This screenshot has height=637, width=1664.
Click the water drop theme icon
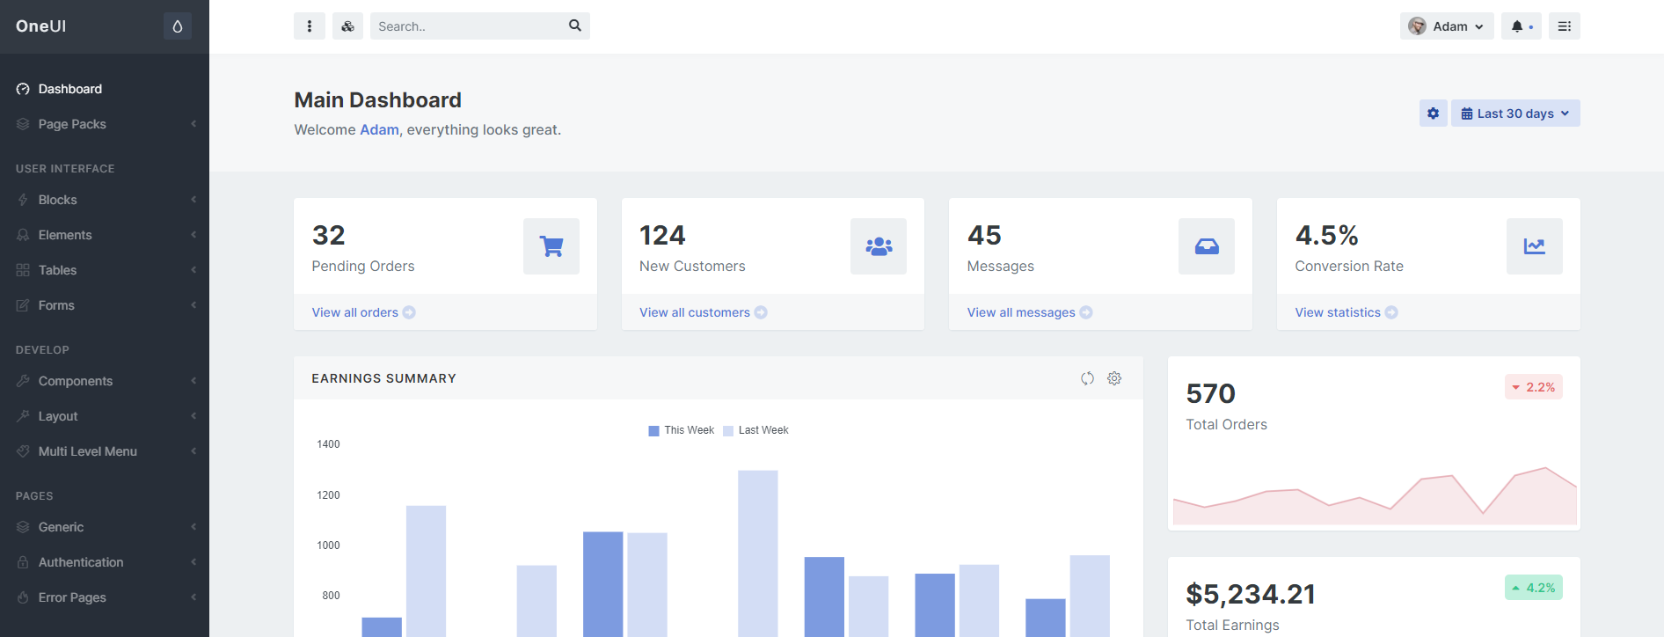tap(178, 26)
